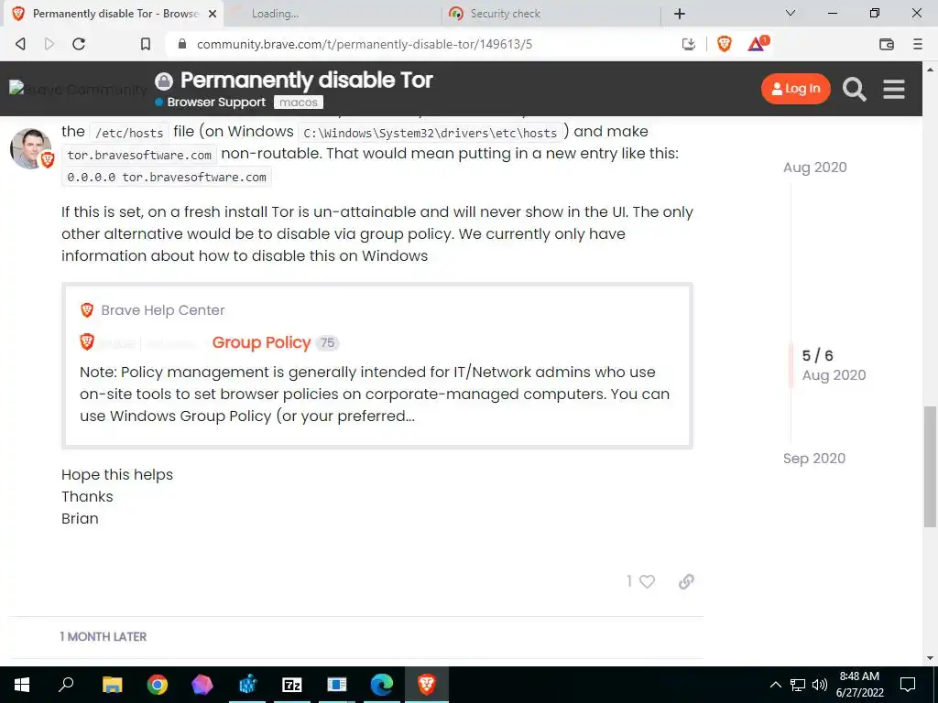Open the Brave wallet icon in toolbar
This screenshot has width=938, height=703.
click(887, 44)
